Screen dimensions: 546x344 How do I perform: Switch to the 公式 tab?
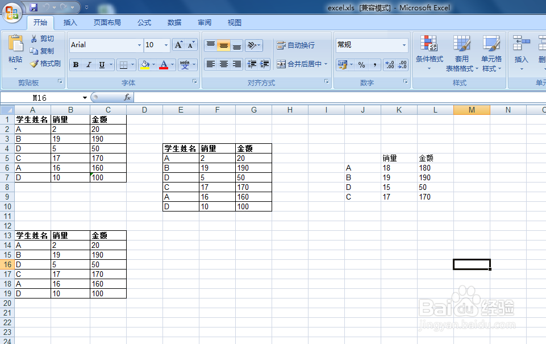(144, 23)
